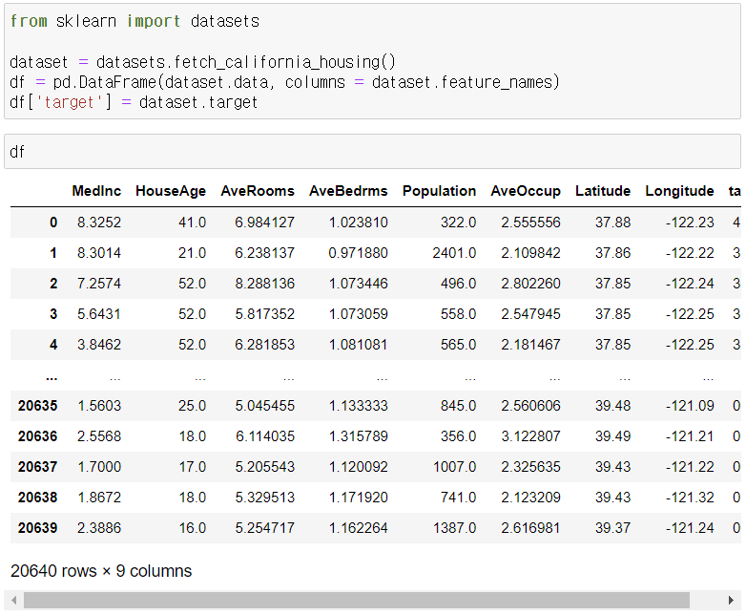746x615 pixels.
Task: Click MedInc value 7.2574
Action: click(x=99, y=284)
